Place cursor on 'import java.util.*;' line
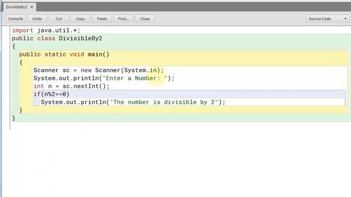Image resolution: width=351 pixels, height=197 pixels. pyautogui.click(x=46, y=31)
